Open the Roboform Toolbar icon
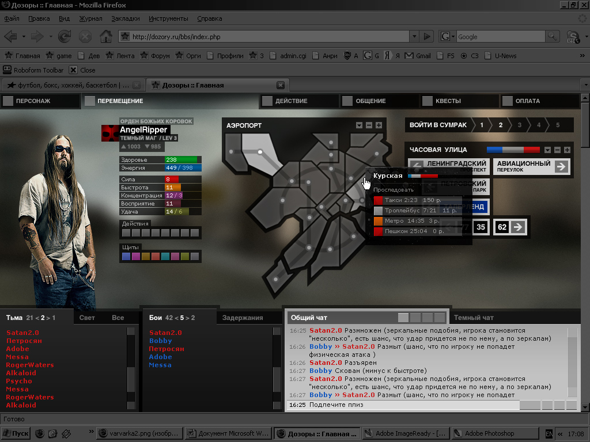Viewport: 590px width, 442px height. click(x=7, y=70)
